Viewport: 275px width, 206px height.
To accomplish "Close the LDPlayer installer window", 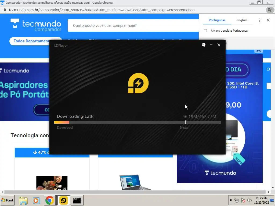I will click(x=219, y=45).
